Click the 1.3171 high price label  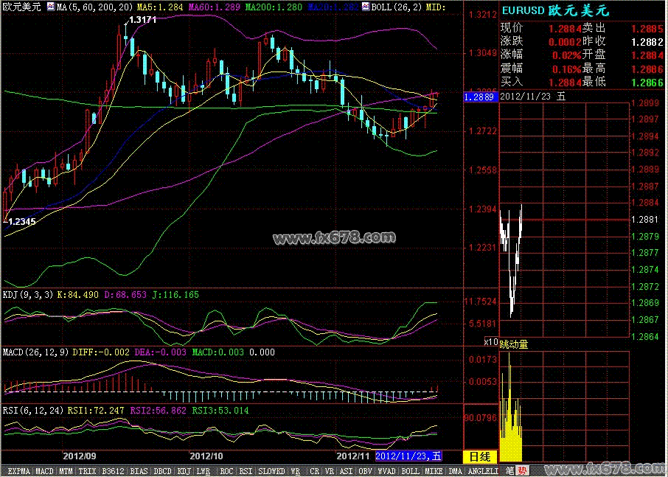click(x=142, y=19)
